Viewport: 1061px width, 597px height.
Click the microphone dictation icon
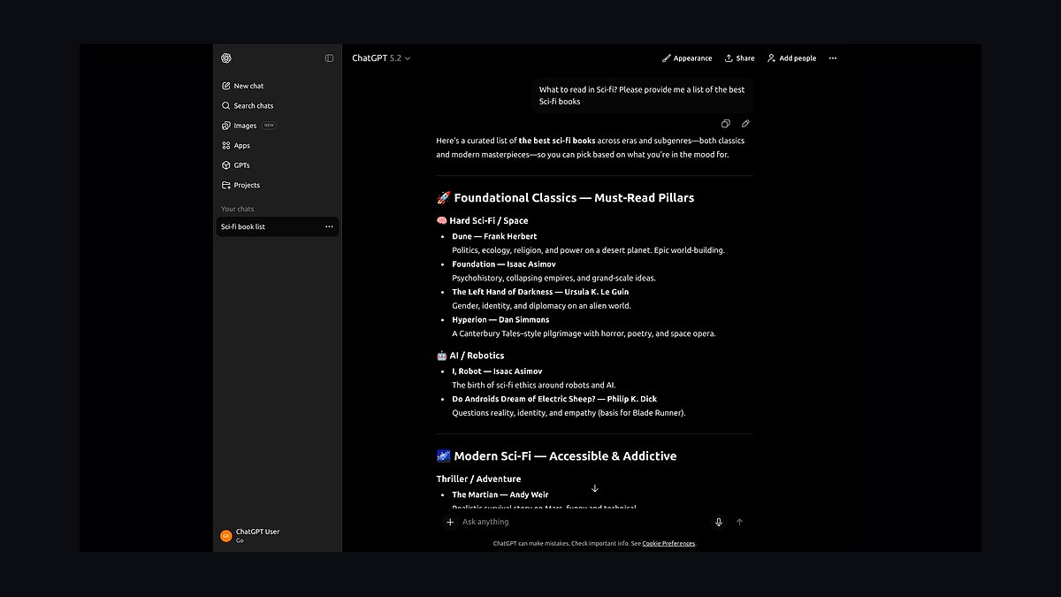tap(719, 522)
